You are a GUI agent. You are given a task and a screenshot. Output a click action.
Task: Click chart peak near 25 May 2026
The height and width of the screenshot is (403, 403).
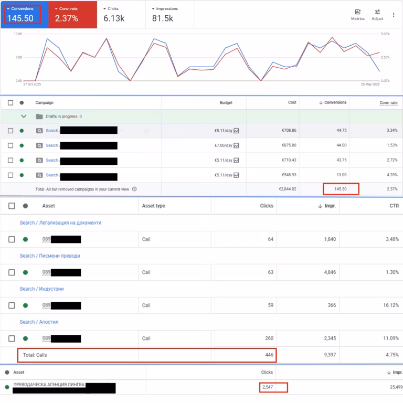332,38
